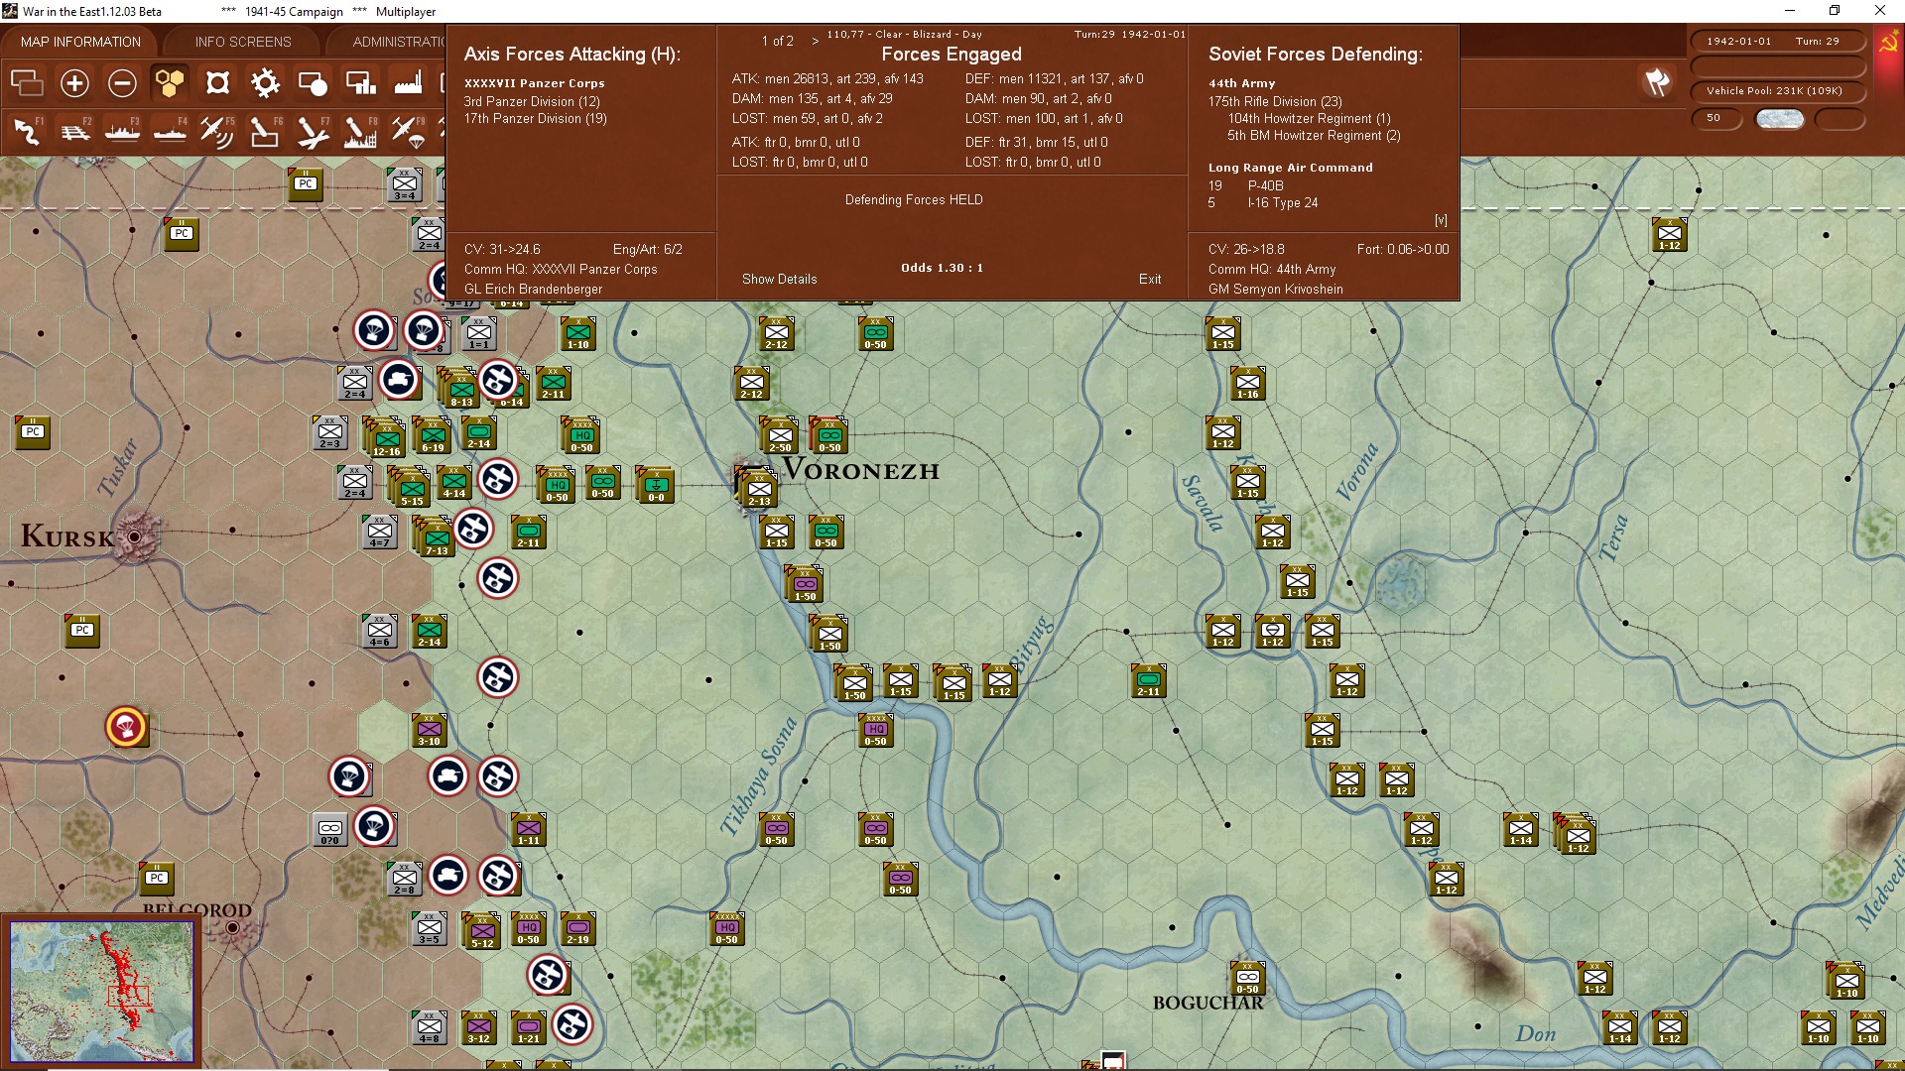
Task: Toggle the hex grid display button
Action: [x=170, y=83]
